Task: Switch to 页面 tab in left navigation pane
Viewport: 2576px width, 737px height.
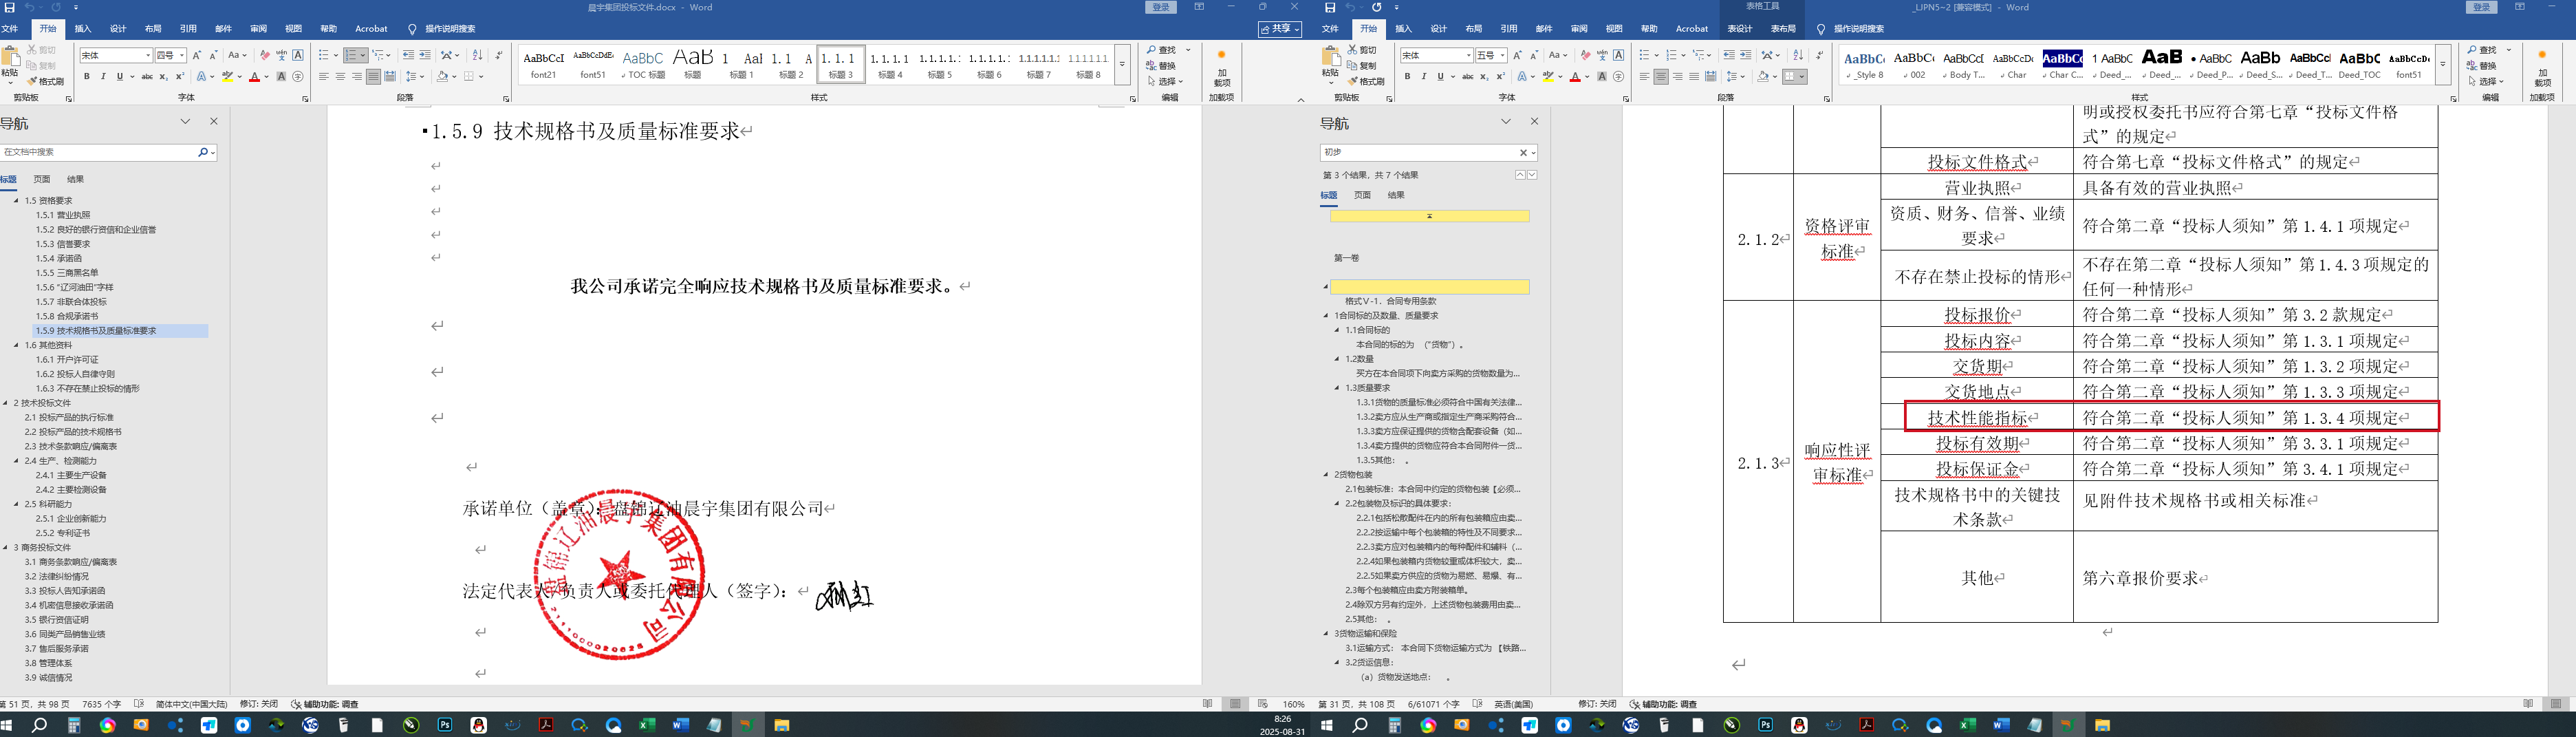Action: 42,180
